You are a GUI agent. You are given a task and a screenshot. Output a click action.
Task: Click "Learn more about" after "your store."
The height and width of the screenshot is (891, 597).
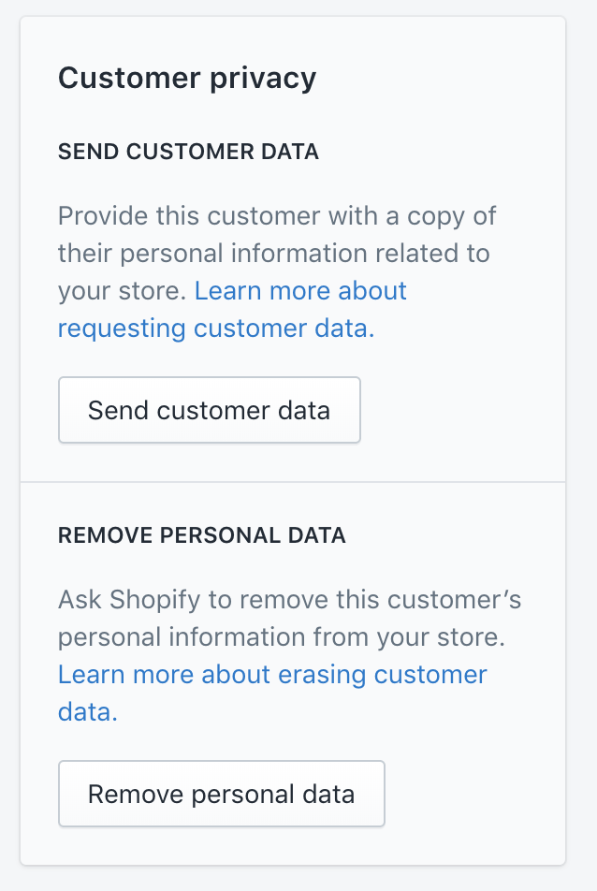(300, 291)
